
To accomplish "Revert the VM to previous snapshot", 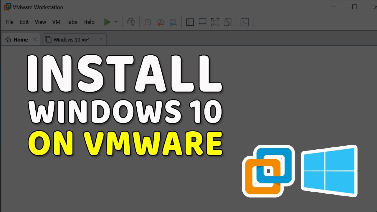I will (160, 22).
